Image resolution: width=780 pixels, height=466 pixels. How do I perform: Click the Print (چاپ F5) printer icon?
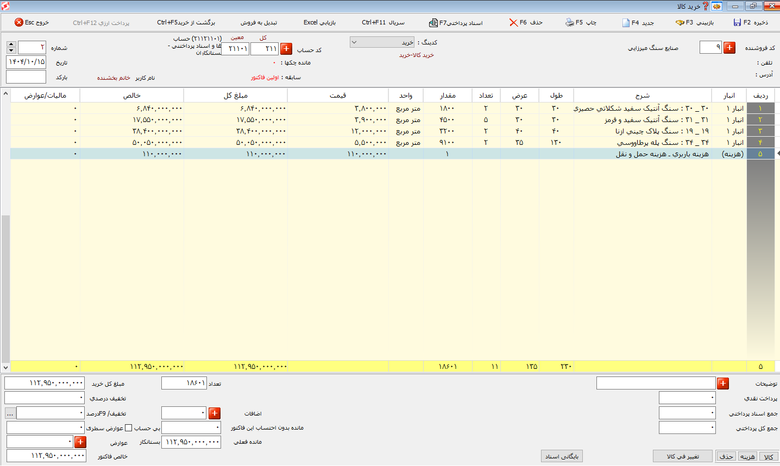(x=569, y=22)
